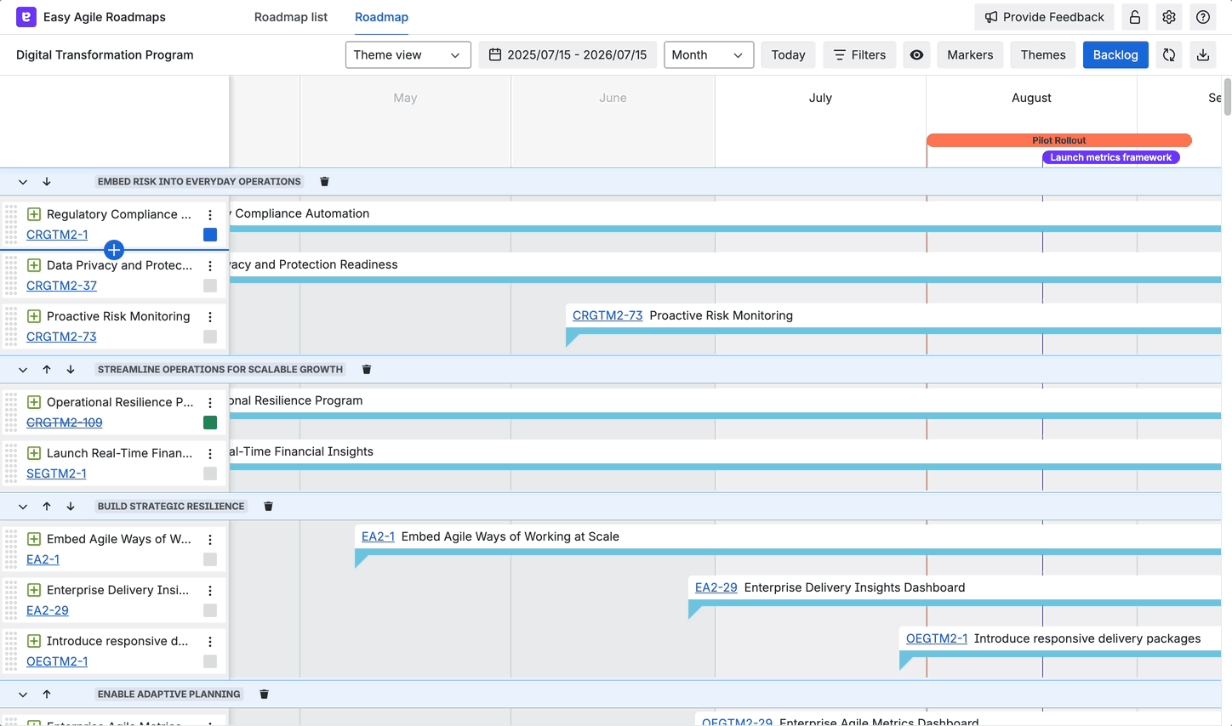The width and height of the screenshot is (1232, 726).
Task: Open settings gear icon
Action: [1169, 17]
